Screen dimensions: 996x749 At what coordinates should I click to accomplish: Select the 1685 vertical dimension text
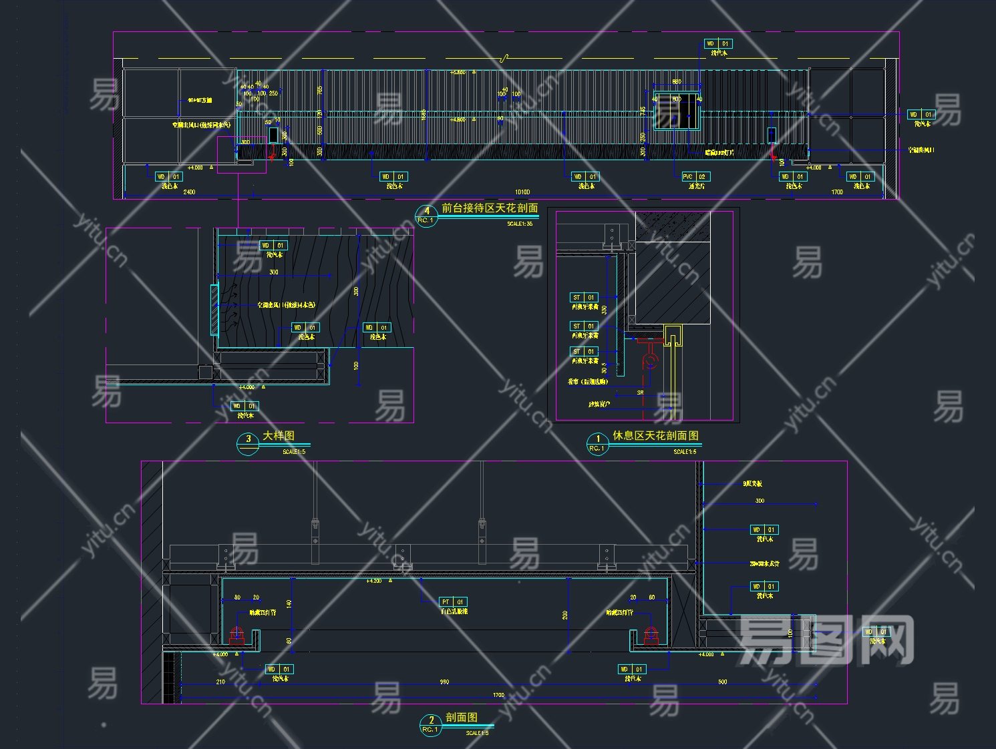tap(423, 115)
